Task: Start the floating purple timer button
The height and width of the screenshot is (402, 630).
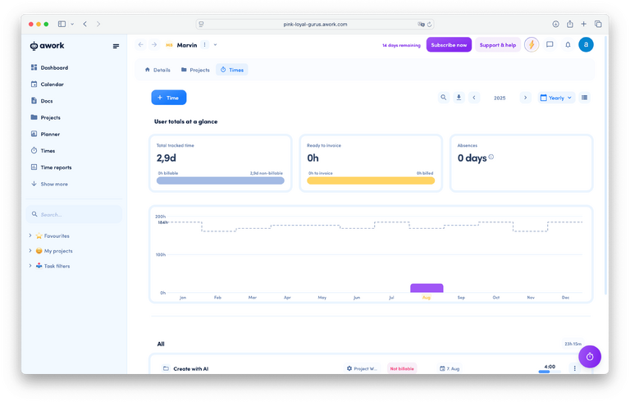Action: pos(590,356)
